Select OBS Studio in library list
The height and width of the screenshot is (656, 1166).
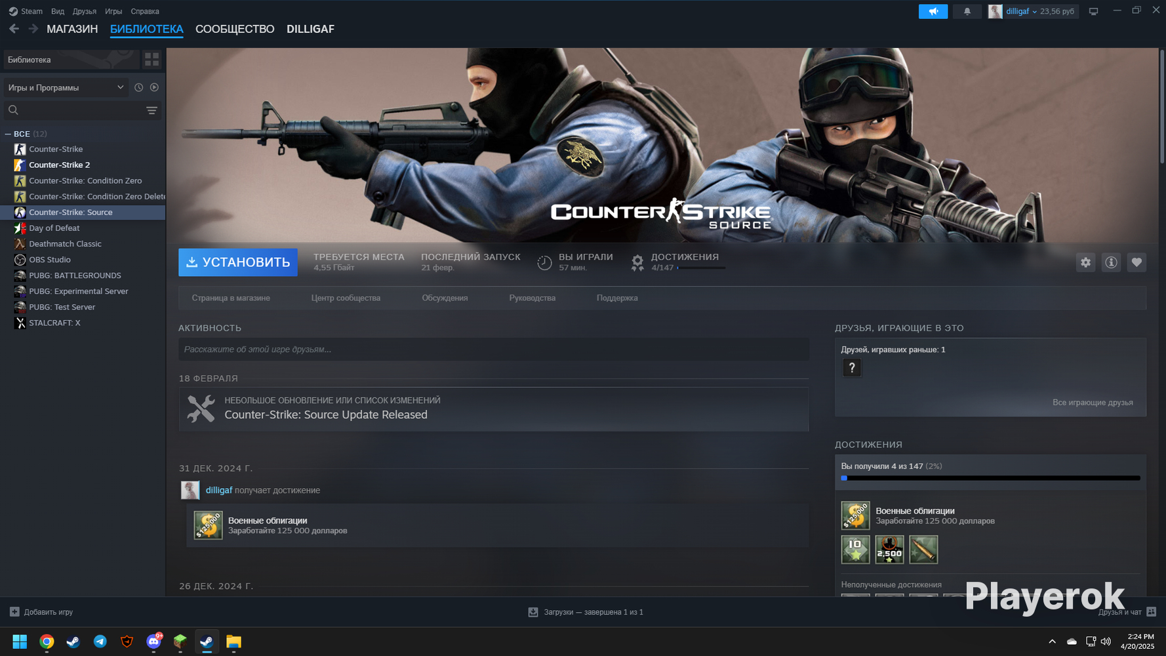click(83, 259)
